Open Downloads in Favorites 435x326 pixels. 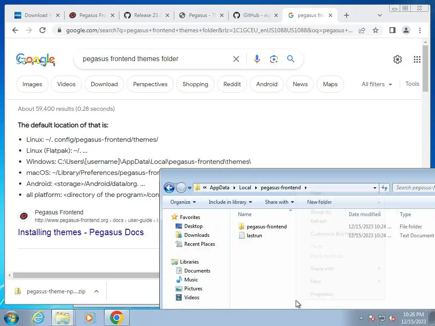[x=197, y=235]
